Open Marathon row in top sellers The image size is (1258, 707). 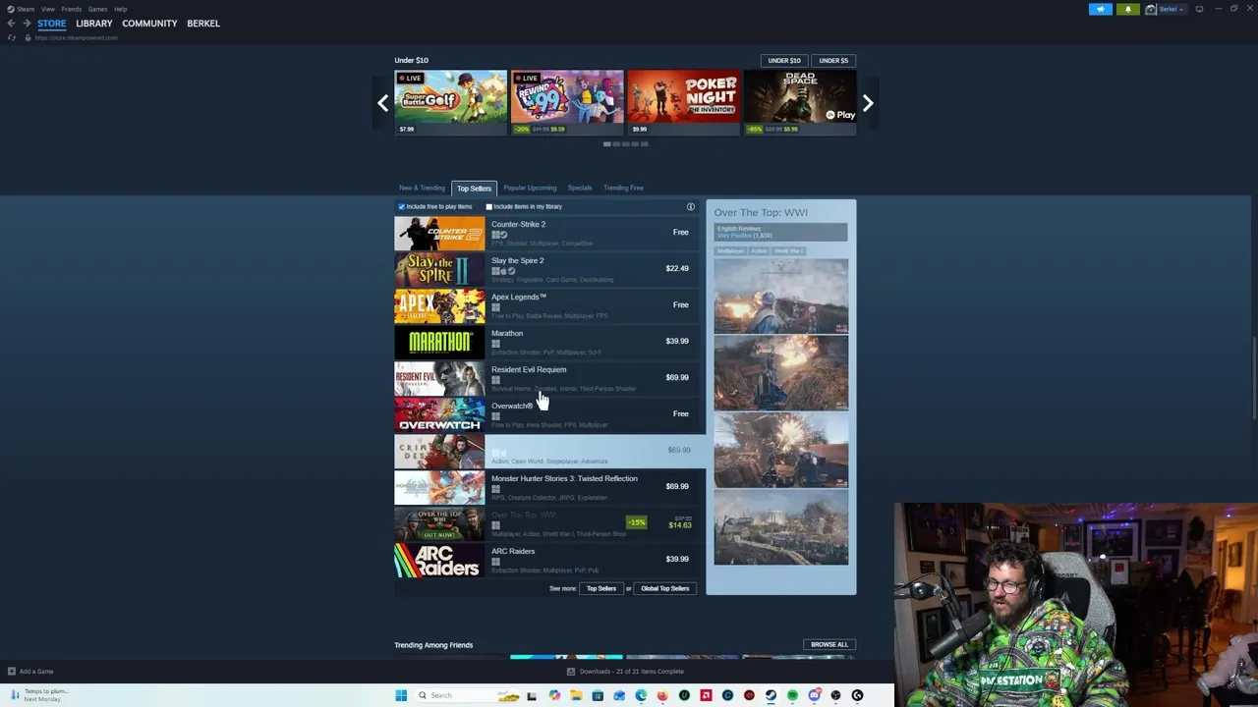pyautogui.click(x=549, y=342)
